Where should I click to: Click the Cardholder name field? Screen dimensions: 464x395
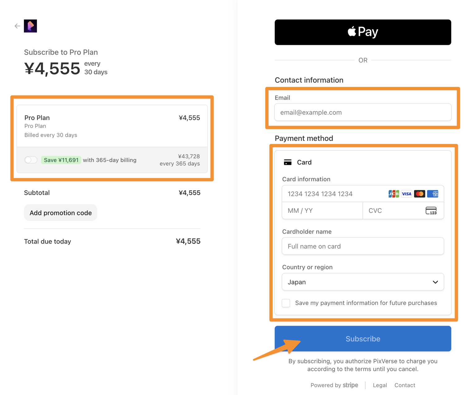(x=363, y=246)
